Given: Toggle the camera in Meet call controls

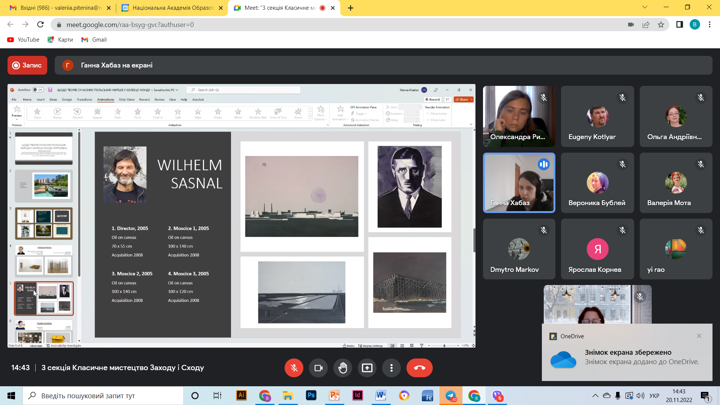Looking at the screenshot, I should (318, 368).
